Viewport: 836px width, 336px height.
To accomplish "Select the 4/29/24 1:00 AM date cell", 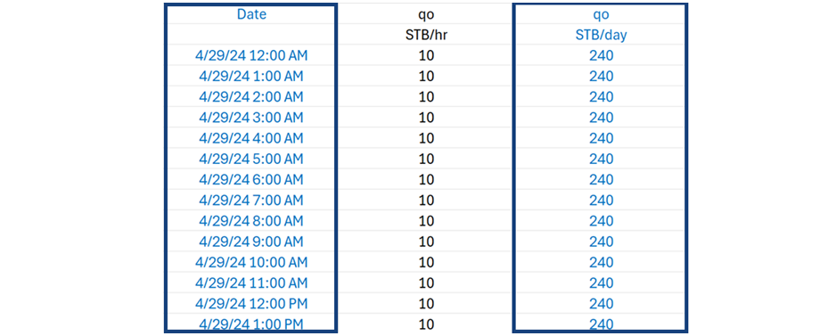I will point(251,77).
